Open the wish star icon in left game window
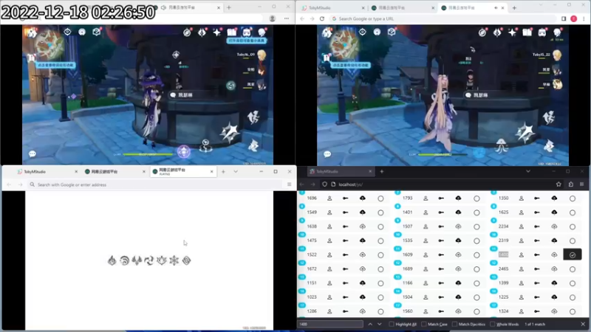This screenshot has width=591, height=332. click(x=216, y=32)
